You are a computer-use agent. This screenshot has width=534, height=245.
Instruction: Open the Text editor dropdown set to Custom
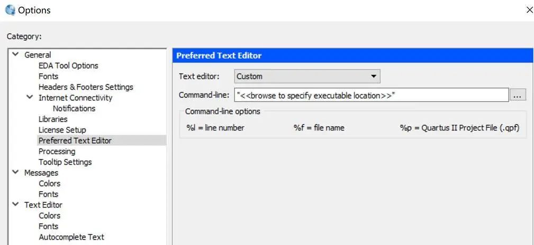point(307,77)
